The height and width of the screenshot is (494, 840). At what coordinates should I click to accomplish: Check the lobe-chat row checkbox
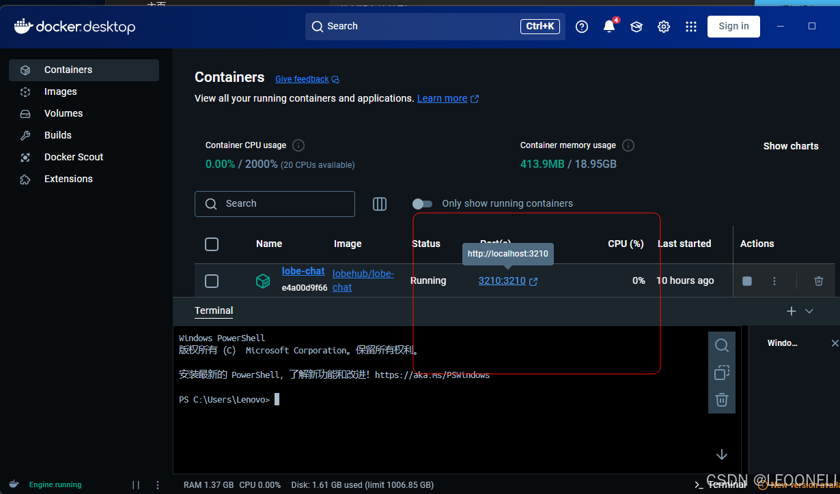point(212,281)
